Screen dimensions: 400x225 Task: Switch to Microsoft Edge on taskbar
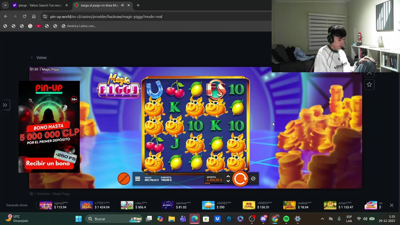click(194, 219)
